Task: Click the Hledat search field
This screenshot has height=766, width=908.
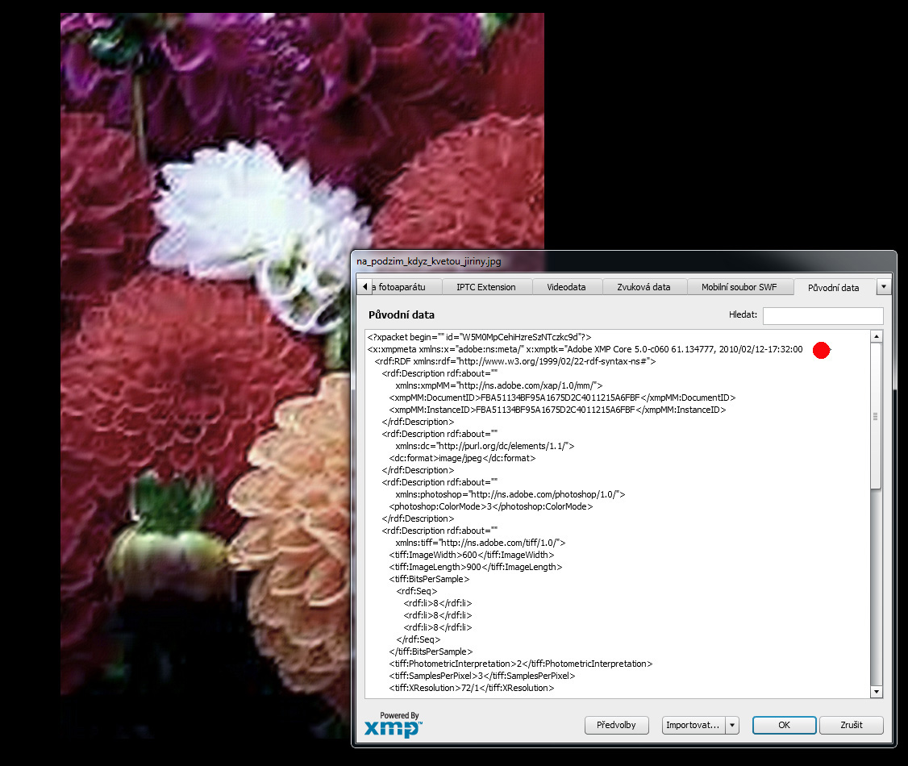Action: click(823, 316)
